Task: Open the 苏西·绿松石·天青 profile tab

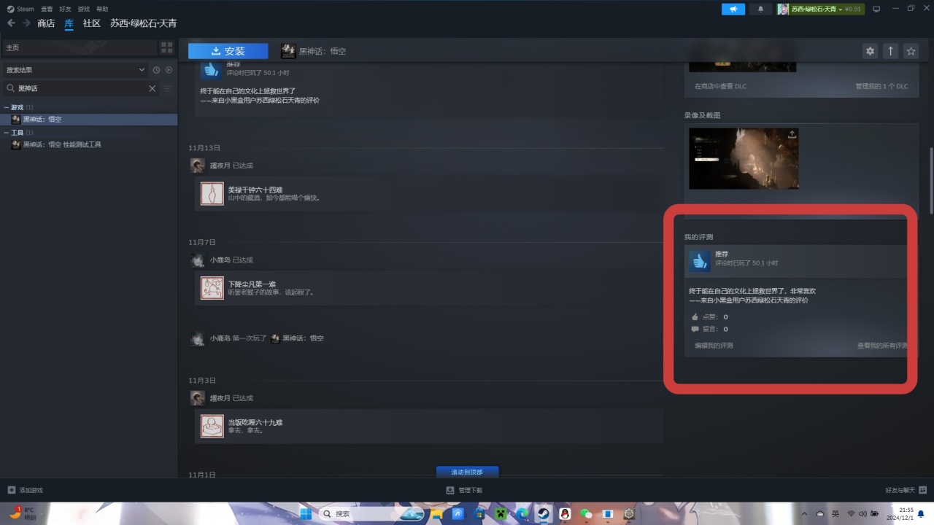Action: 143,23
